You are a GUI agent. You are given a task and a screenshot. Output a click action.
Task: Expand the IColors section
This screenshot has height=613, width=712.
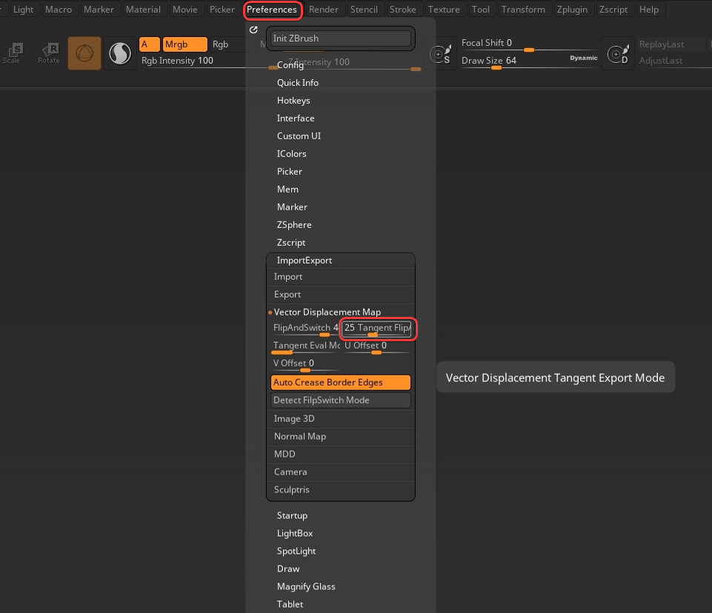tap(291, 154)
